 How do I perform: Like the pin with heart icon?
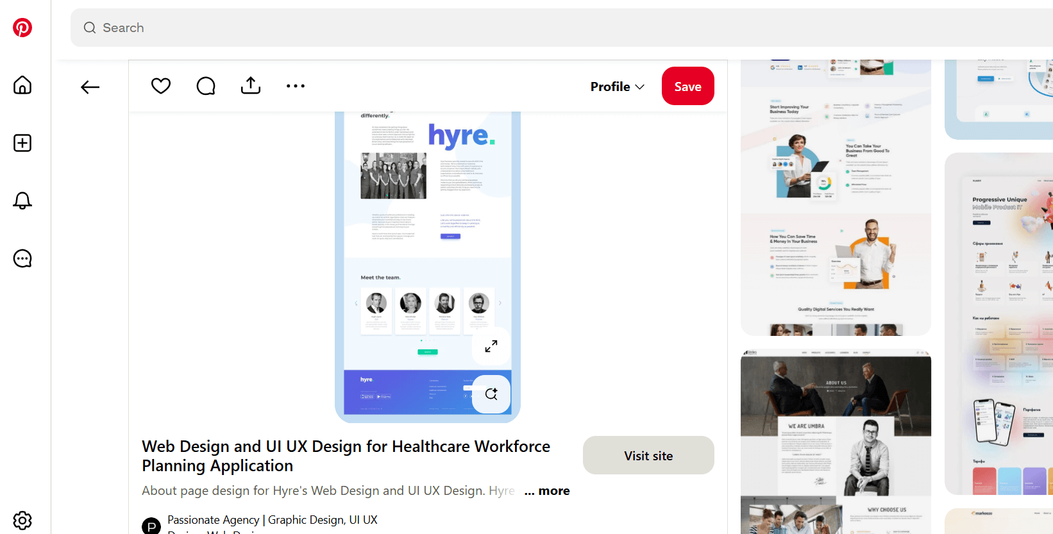point(161,86)
